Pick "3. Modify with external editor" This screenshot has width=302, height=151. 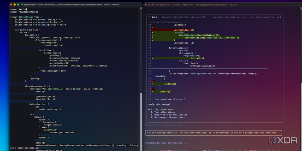(169, 114)
